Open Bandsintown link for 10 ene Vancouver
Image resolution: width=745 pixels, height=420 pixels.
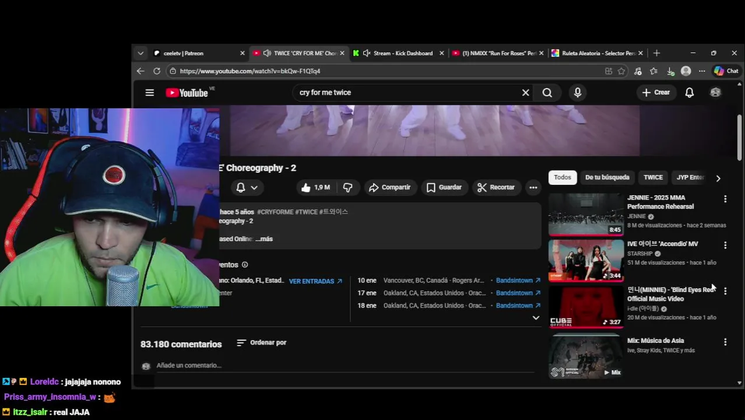[518, 281]
